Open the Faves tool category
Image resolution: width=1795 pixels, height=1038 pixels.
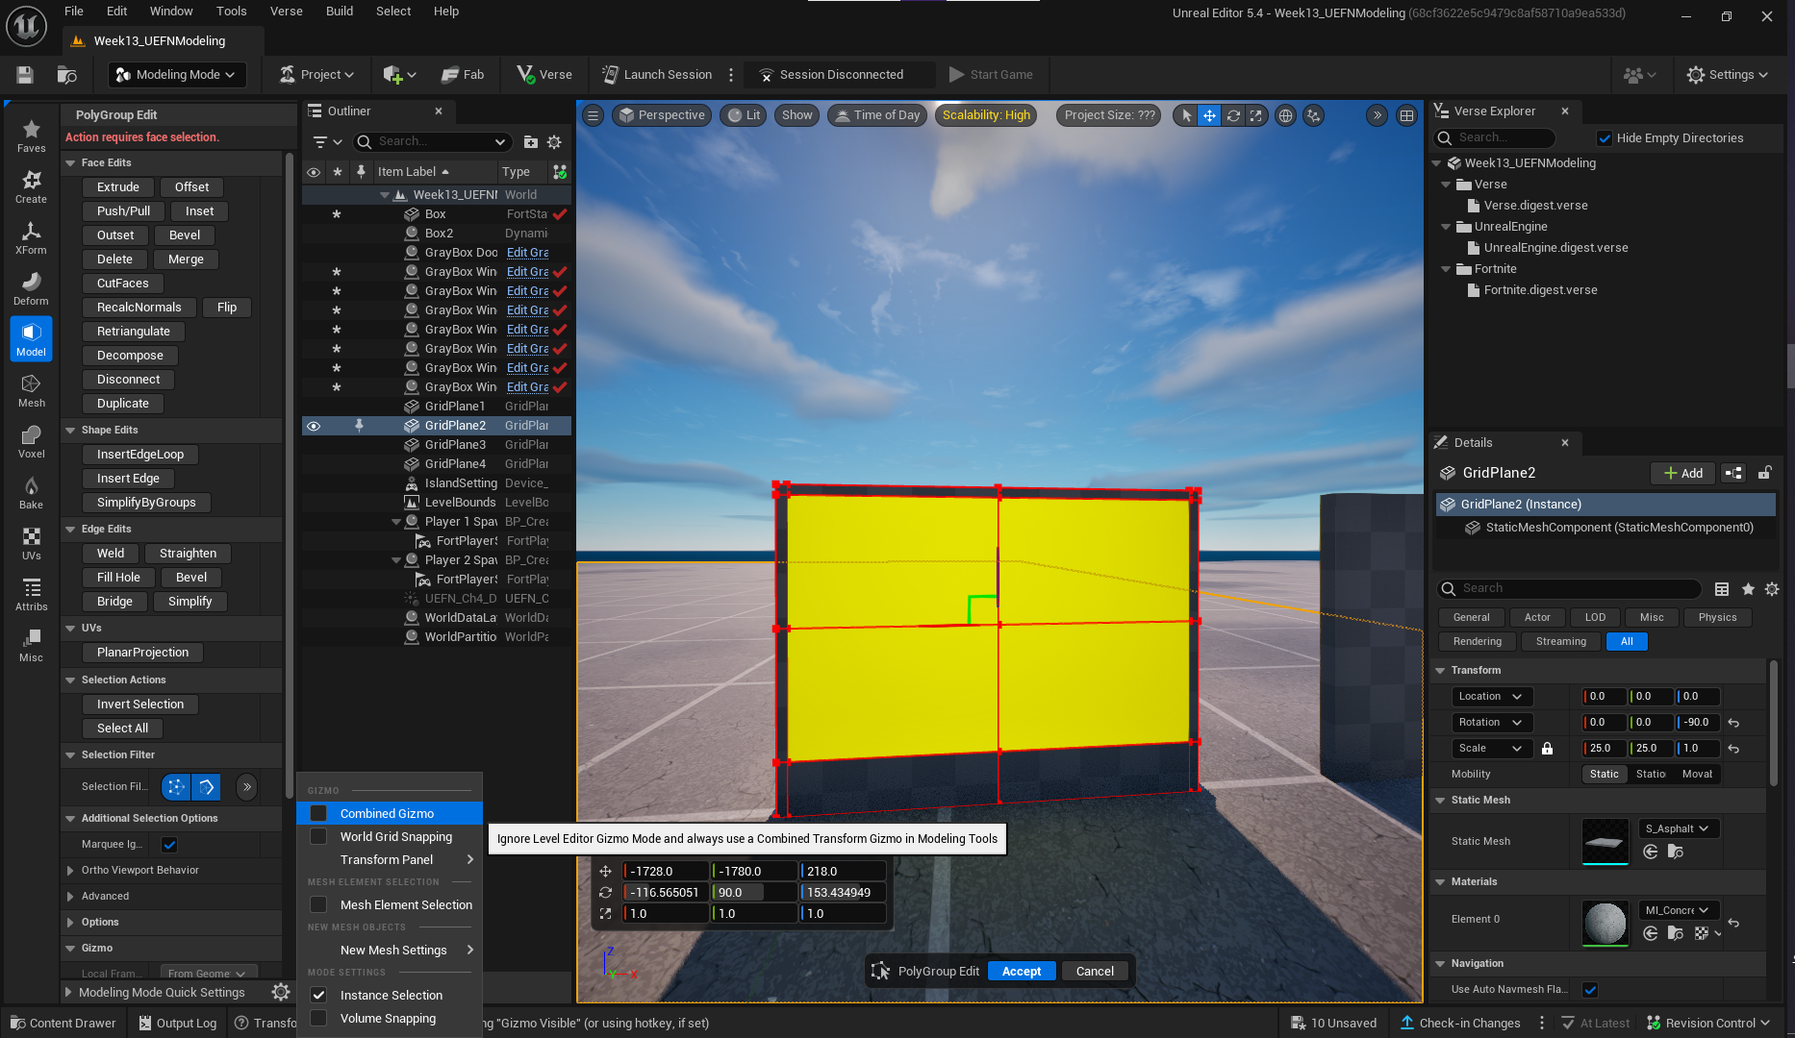tap(31, 136)
